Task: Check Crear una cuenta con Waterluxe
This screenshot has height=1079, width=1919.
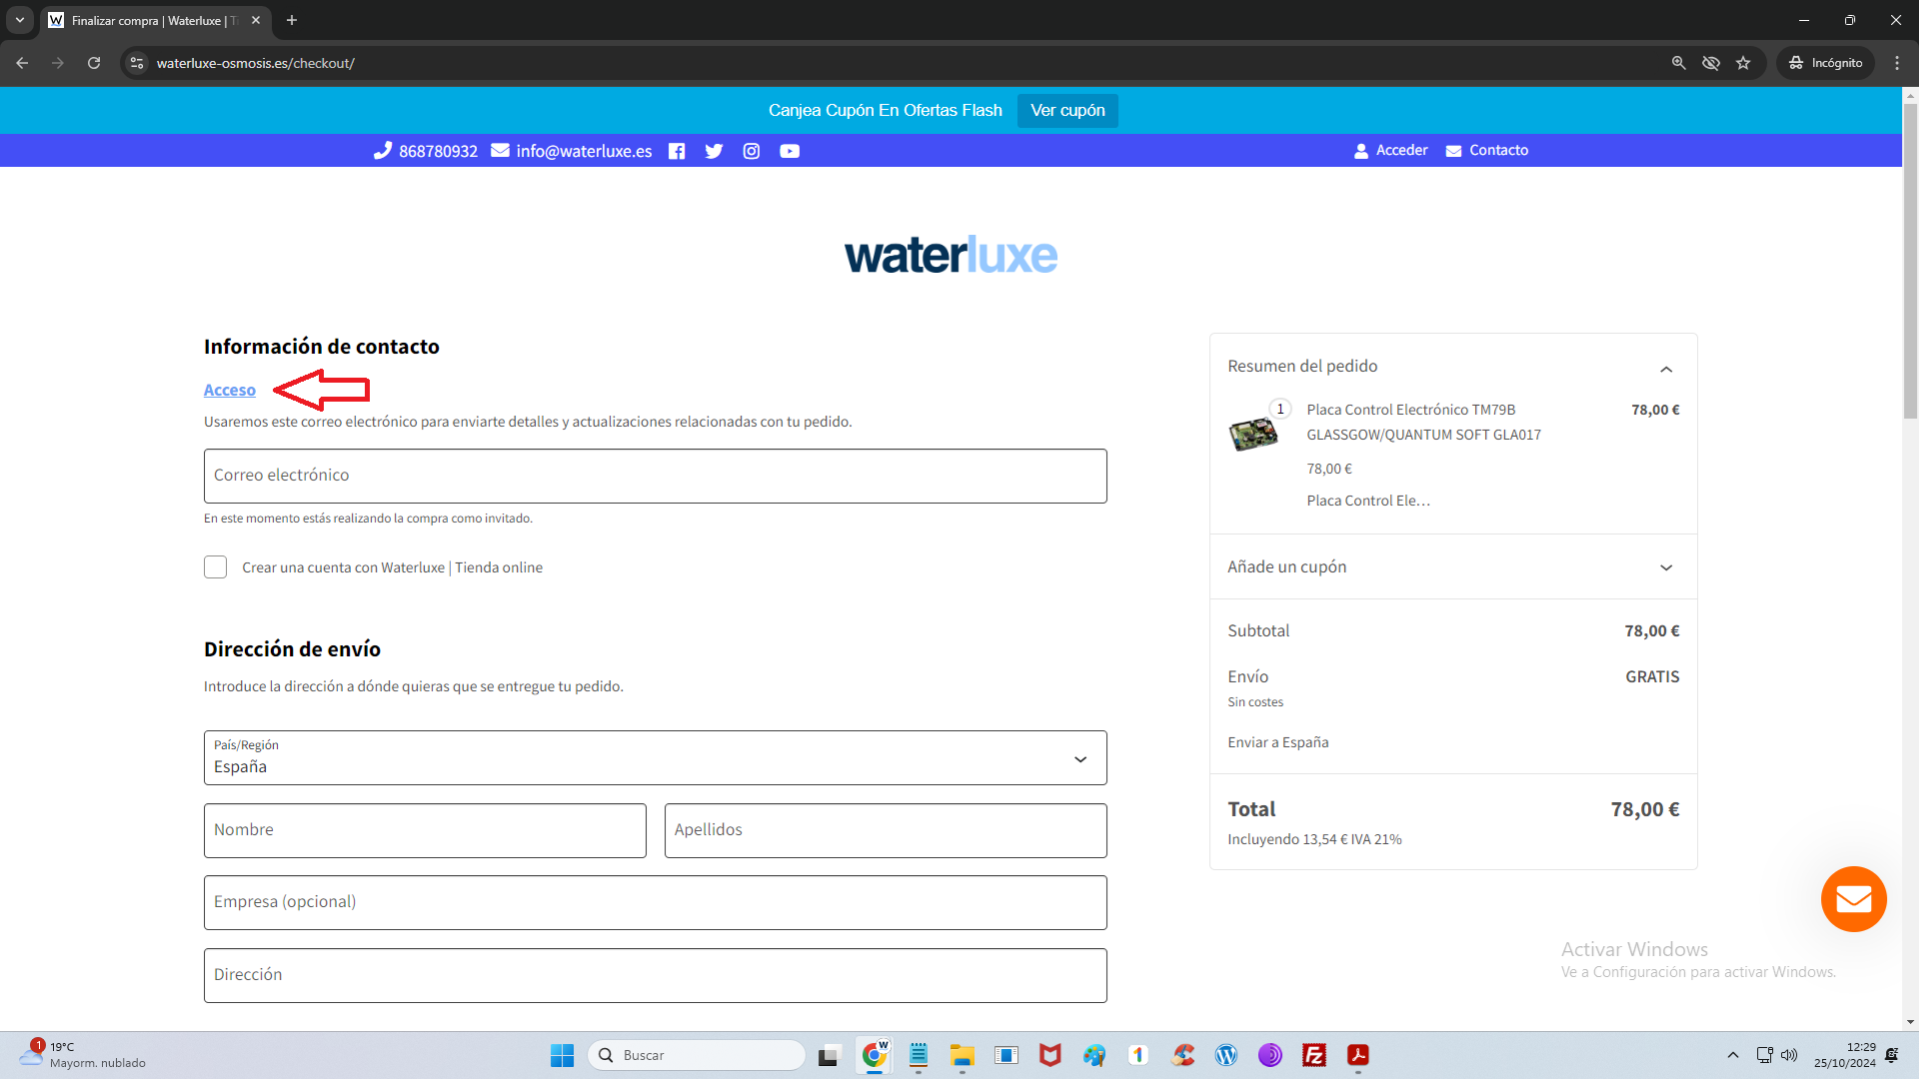Action: click(215, 566)
